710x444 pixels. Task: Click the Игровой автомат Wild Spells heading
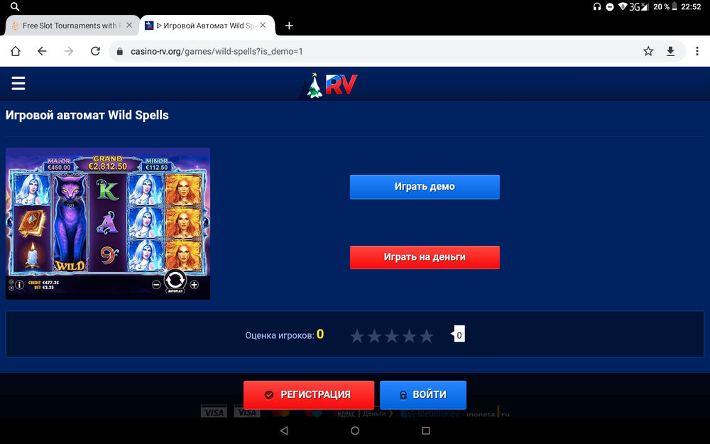click(87, 116)
